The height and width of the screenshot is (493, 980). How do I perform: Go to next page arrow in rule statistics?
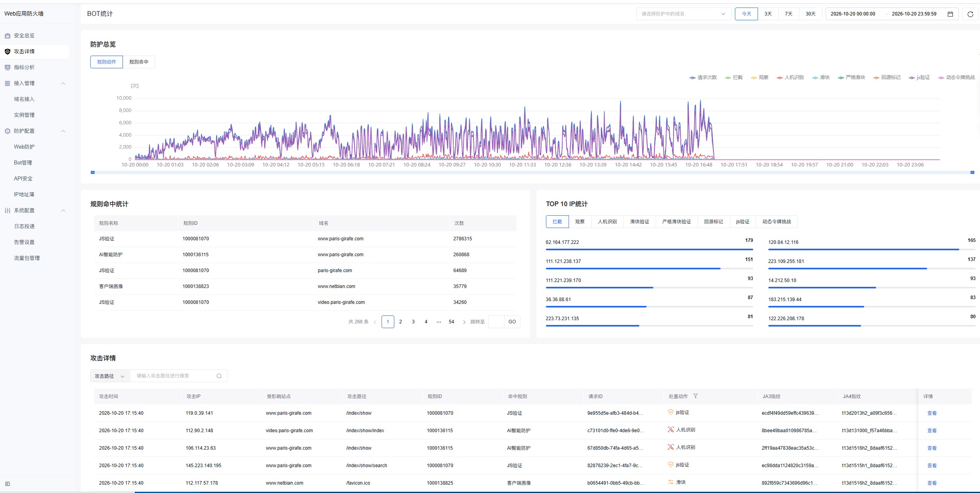click(464, 322)
